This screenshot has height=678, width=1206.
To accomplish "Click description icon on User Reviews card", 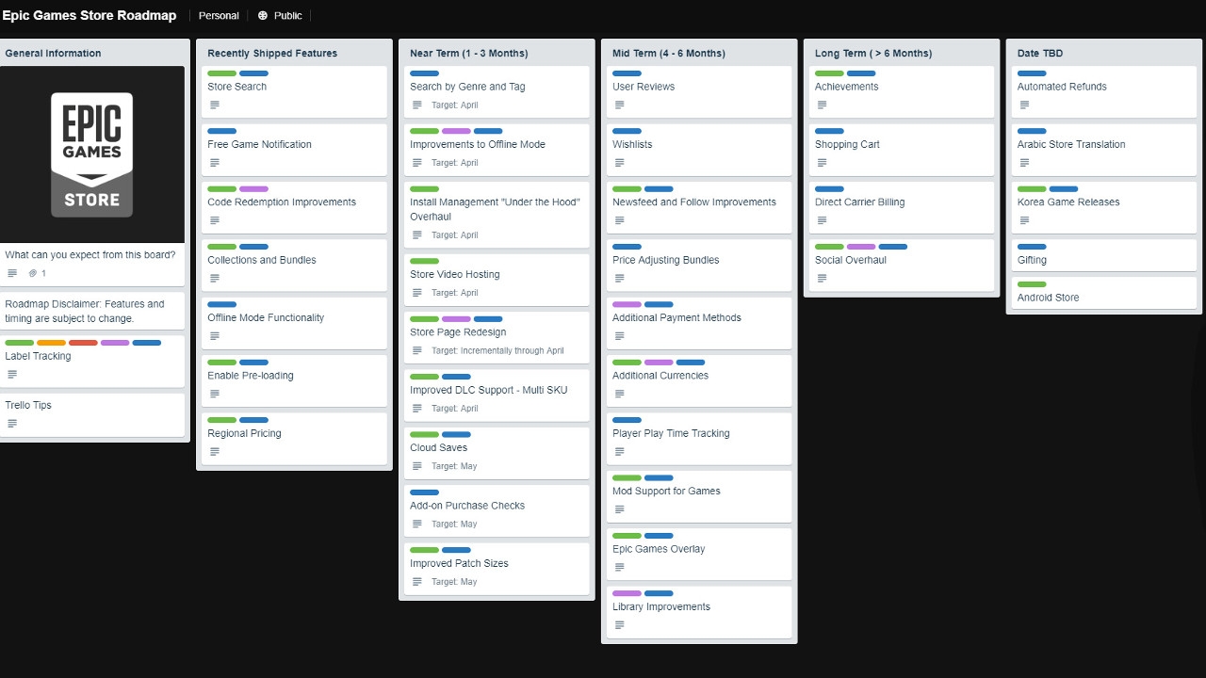I will click(620, 105).
